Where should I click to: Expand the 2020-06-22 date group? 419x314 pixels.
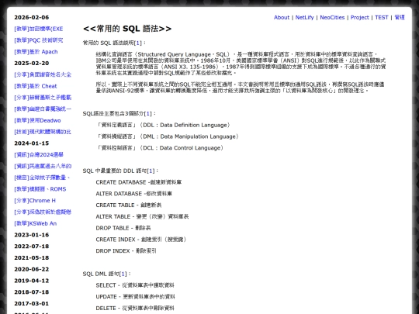32,269
